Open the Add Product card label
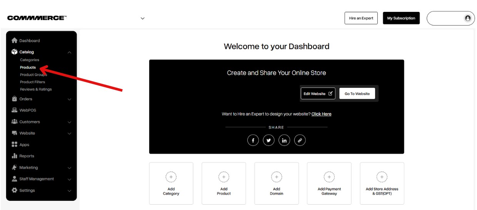Viewport: 477px width, 210px height. [x=223, y=191]
